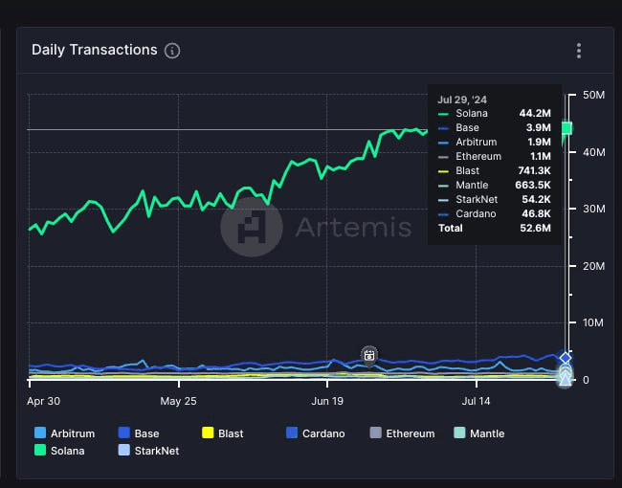Select the Solana 44.2M row in tooltip

[x=493, y=113]
